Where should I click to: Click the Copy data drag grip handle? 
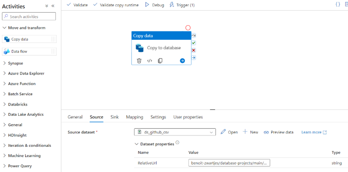[x=53, y=39]
